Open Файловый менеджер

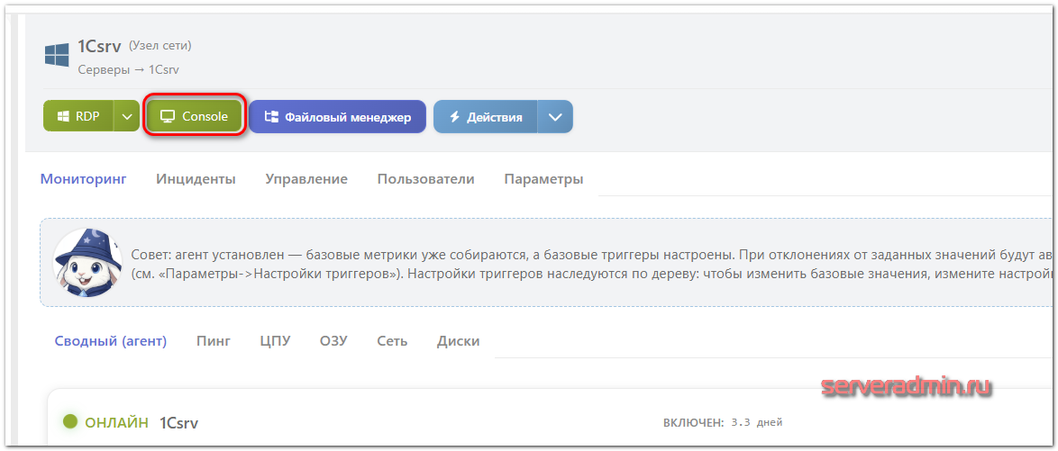click(337, 117)
